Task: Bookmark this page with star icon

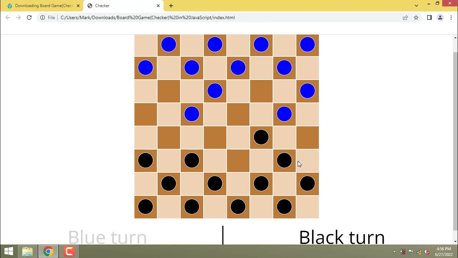Action: (x=416, y=18)
